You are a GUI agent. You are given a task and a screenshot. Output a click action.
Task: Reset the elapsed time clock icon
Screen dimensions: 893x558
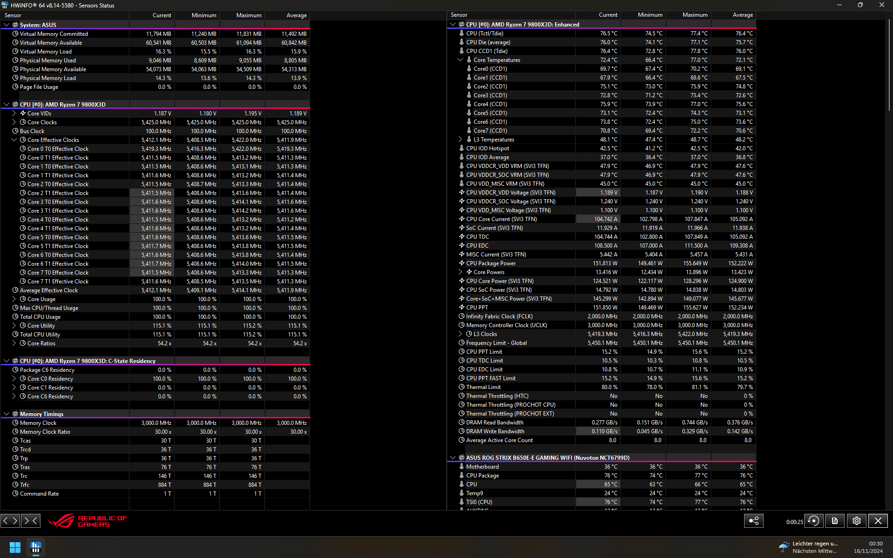[x=813, y=521]
